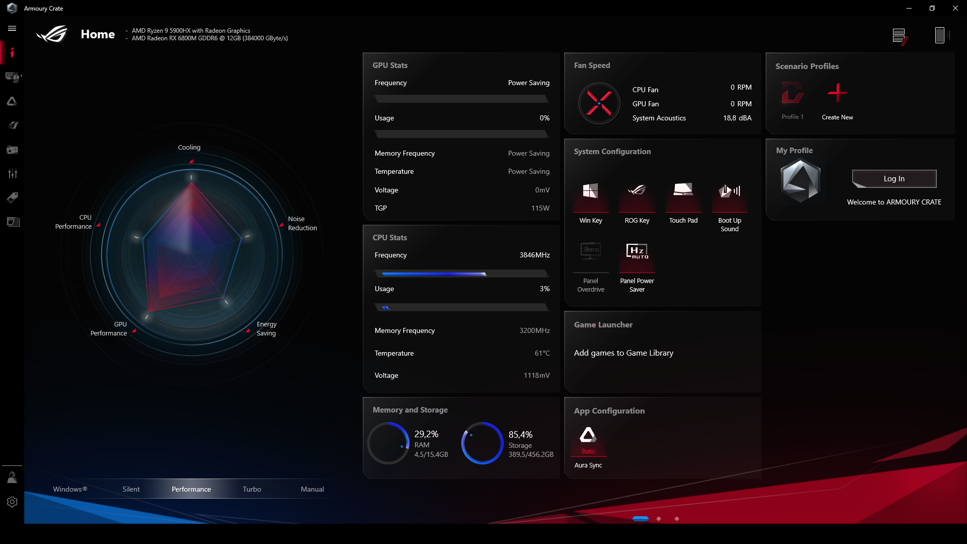Click the Log In button
This screenshot has width=967, height=544.
[x=894, y=179]
